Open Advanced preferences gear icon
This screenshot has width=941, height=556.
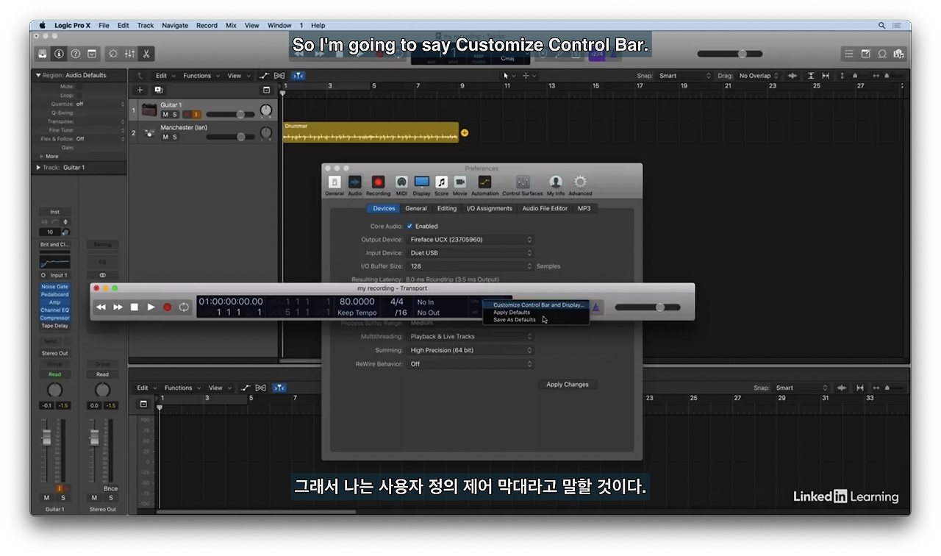(580, 185)
